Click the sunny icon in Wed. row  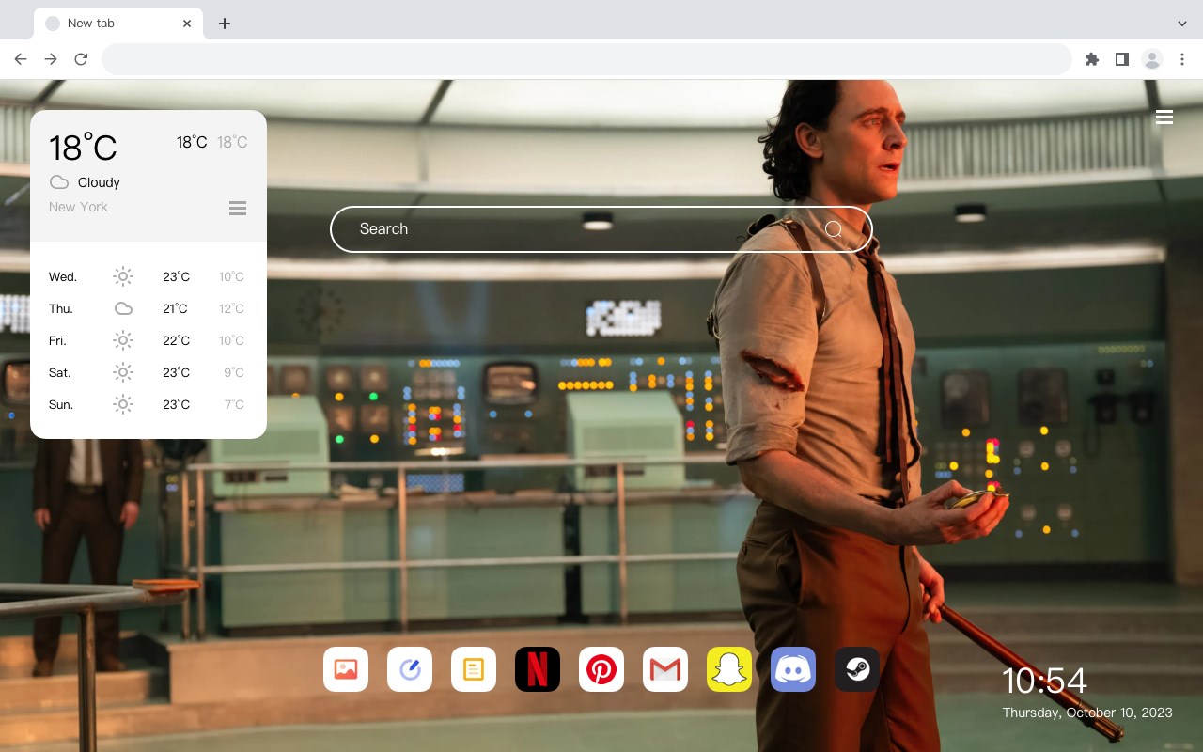pyautogui.click(x=123, y=276)
